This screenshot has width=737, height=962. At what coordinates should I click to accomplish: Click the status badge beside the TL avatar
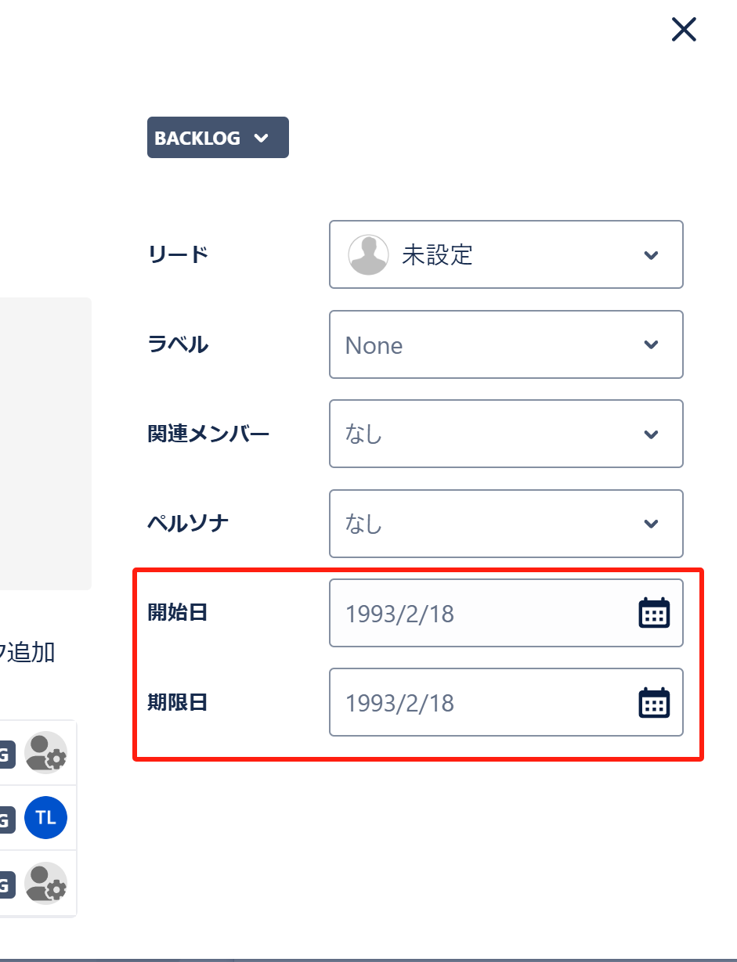coord(6,819)
